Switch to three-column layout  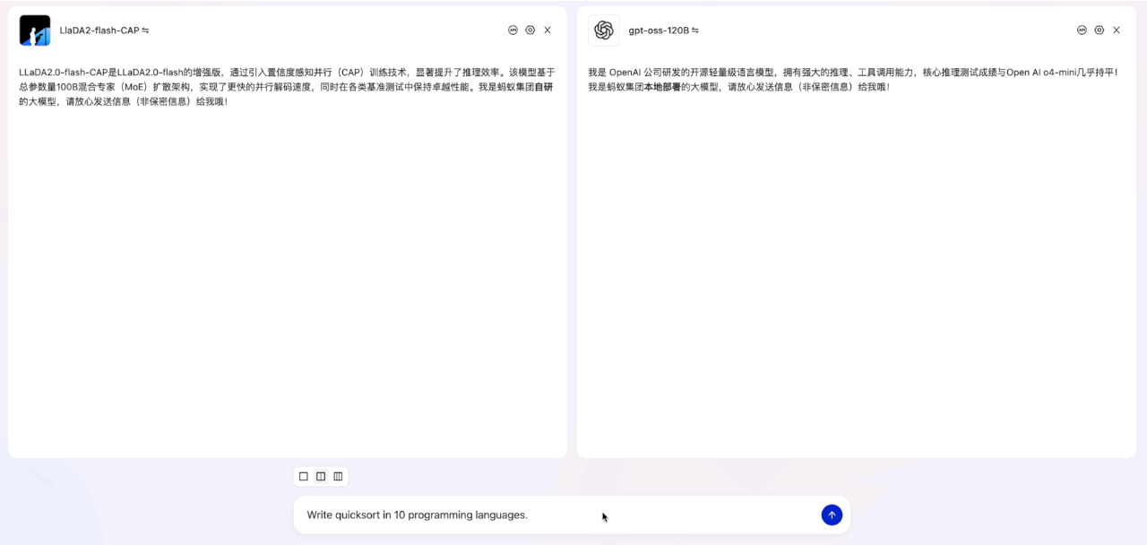338,476
